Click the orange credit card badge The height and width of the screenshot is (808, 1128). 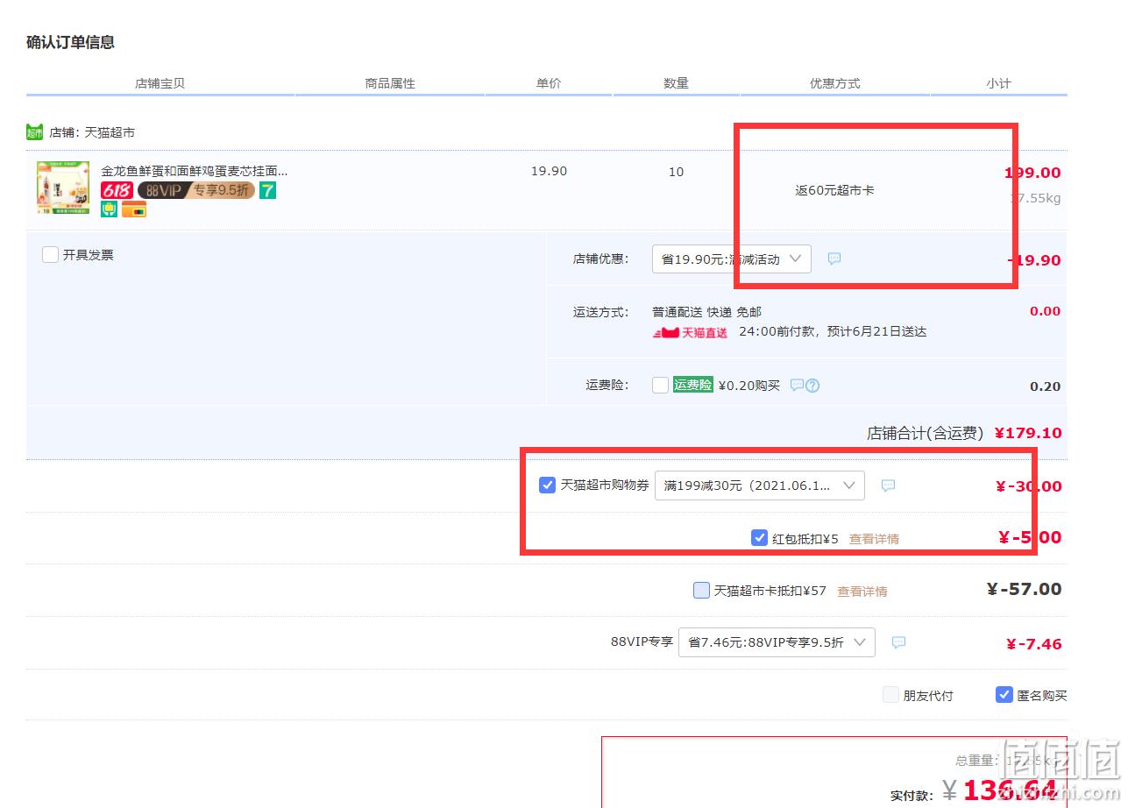[134, 209]
